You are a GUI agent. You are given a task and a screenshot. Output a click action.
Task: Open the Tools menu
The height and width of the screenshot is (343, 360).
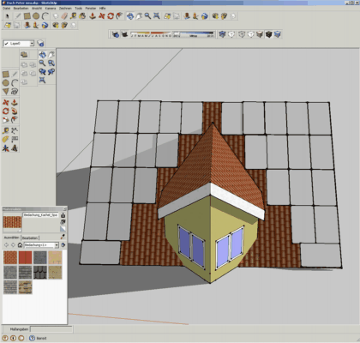coord(78,9)
